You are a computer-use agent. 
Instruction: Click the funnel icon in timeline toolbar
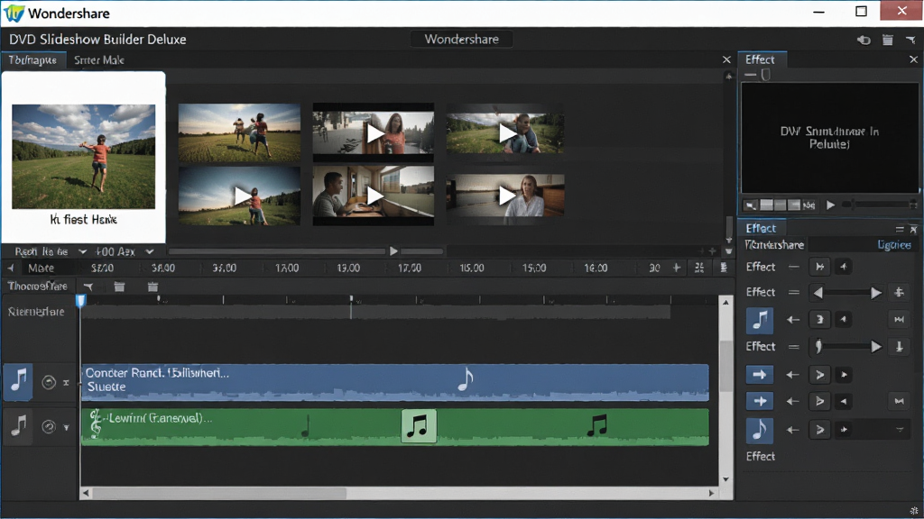pyautogui.click(x=88, y=287)
